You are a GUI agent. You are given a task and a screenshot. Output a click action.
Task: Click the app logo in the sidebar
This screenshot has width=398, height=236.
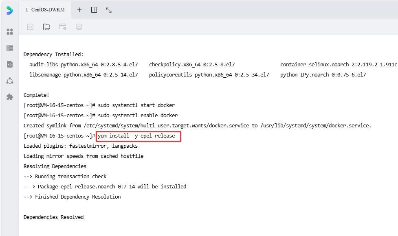click(x=10, y=11)
